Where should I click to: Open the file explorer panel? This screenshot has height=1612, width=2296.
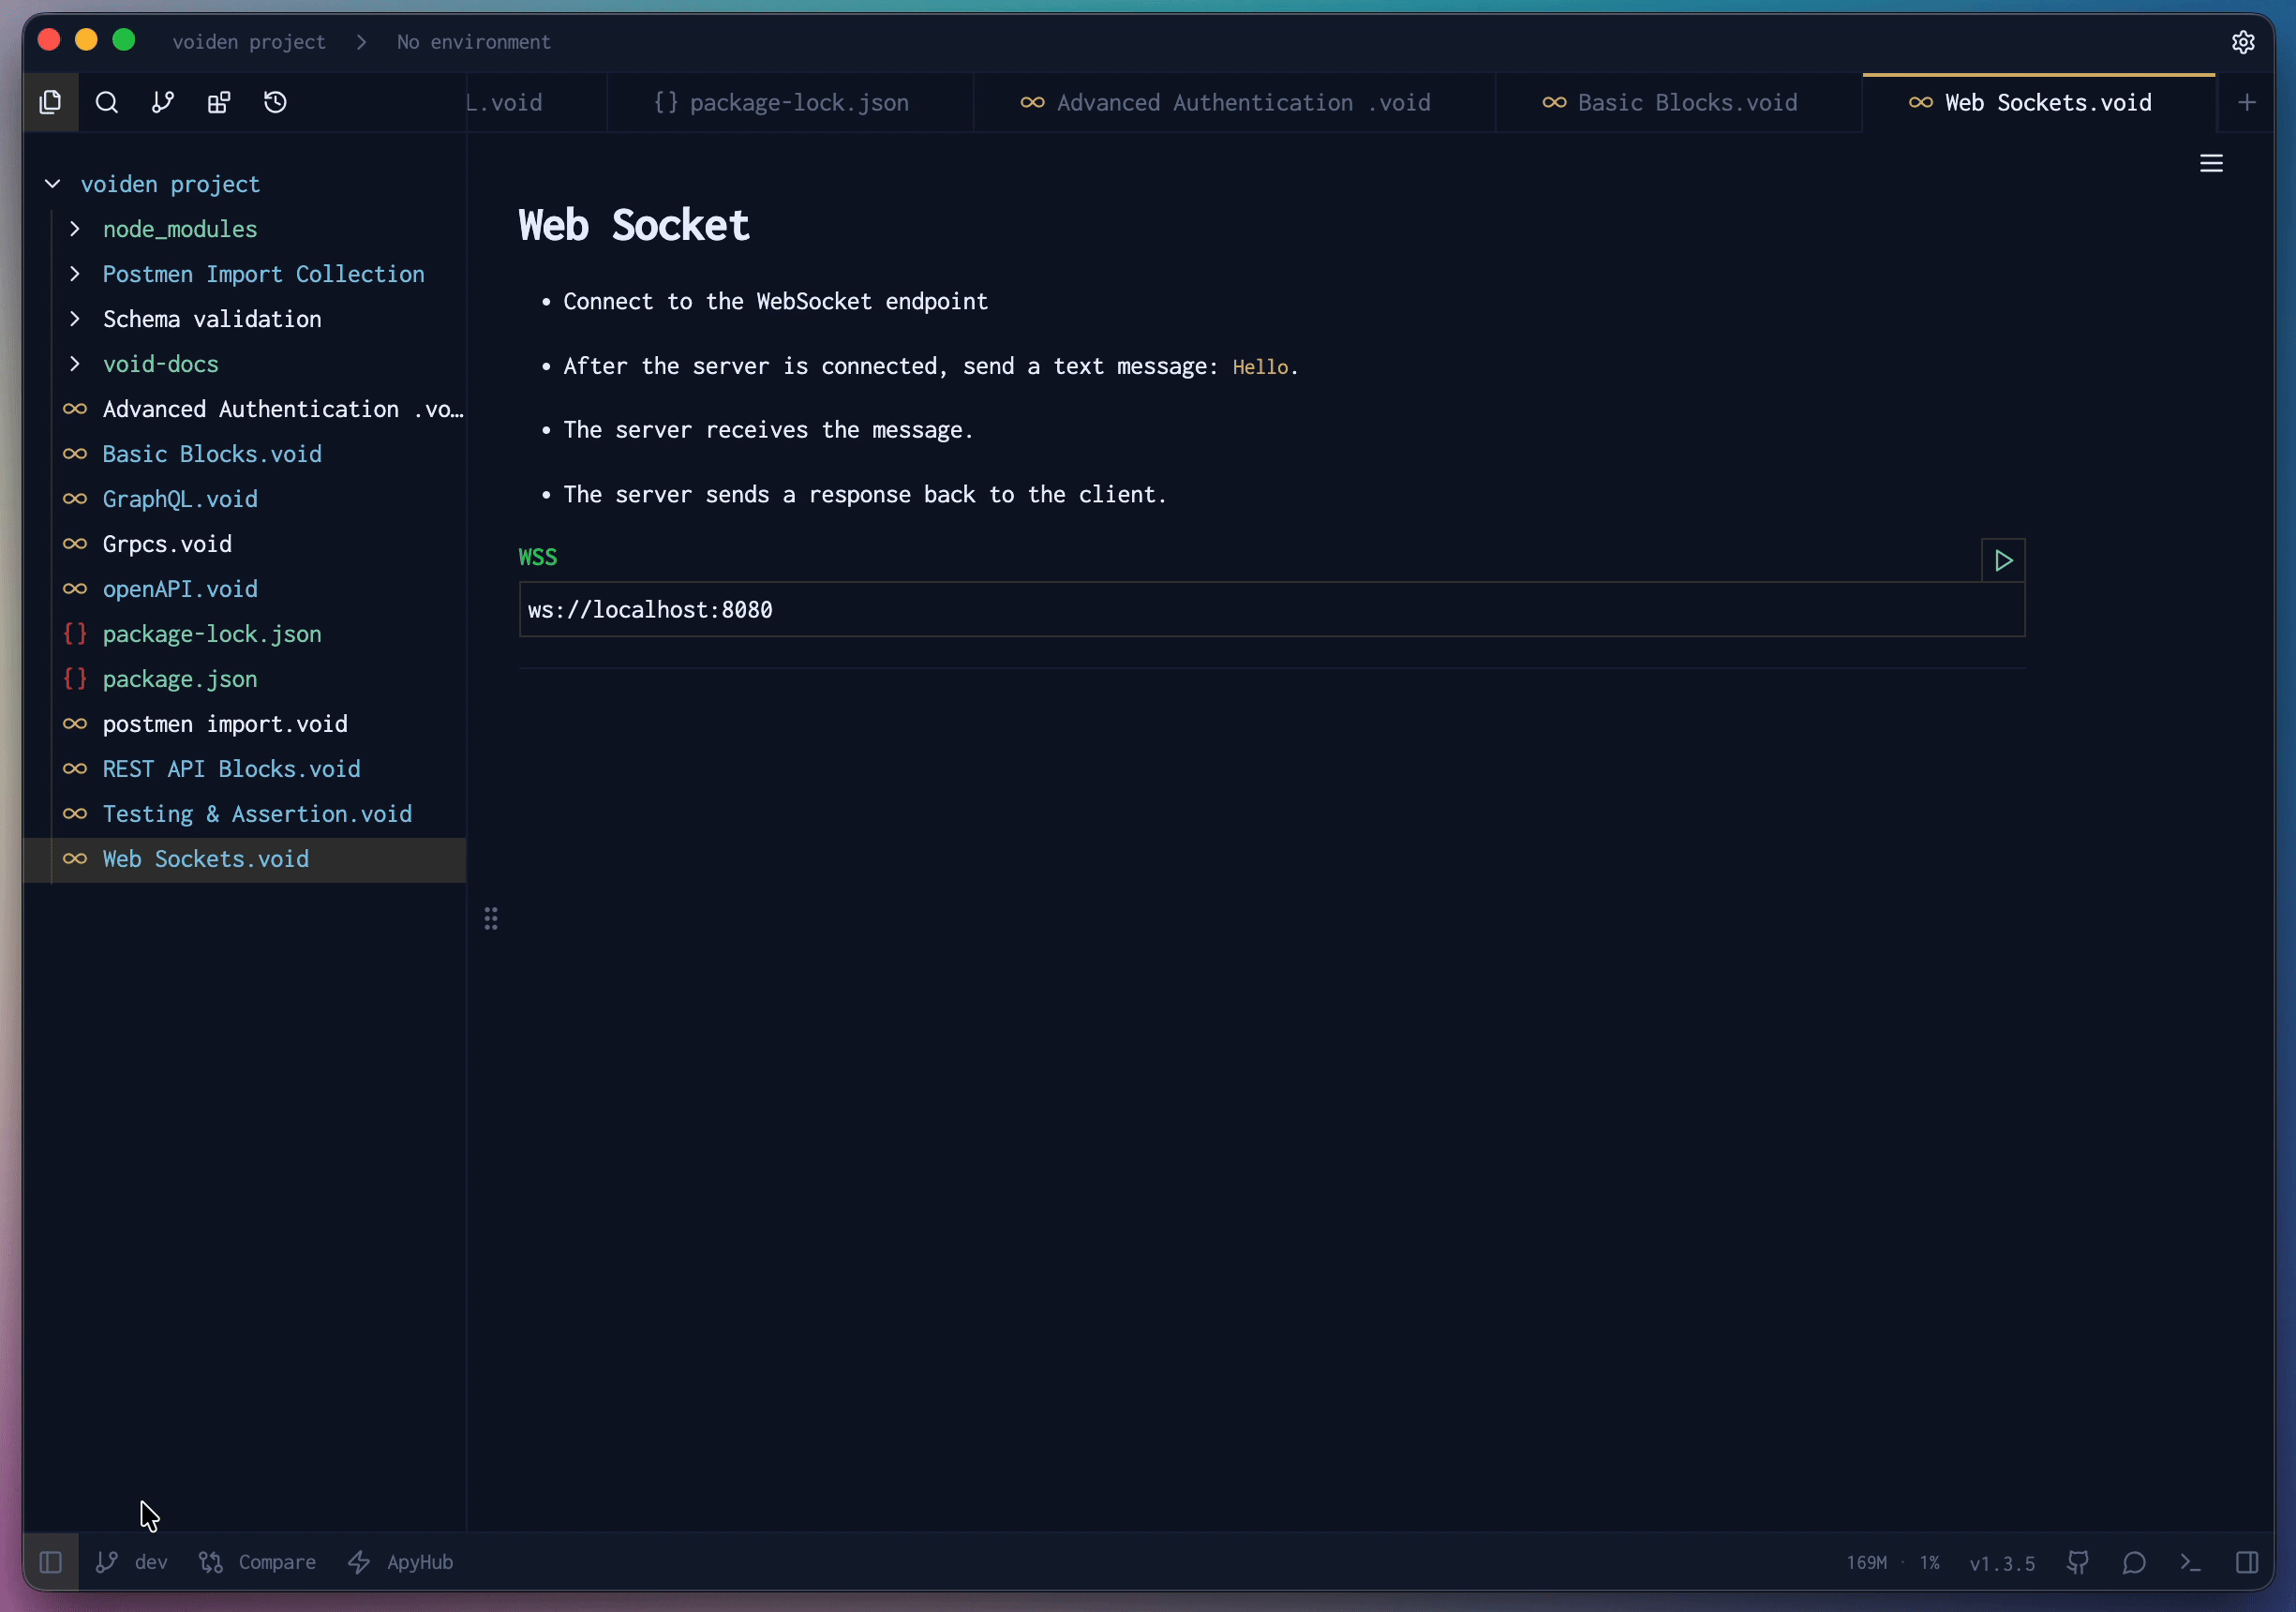pyautogui.click(x=50, y=102)
